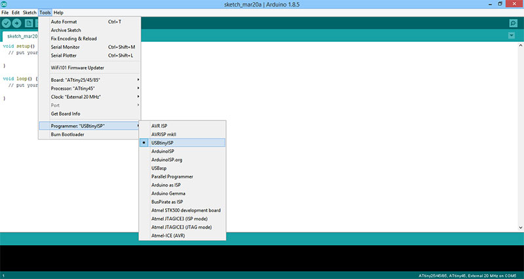The image size is (524, 279).
Task: Click the Verify checkmark toolbar button
Action: coord(7,23)
